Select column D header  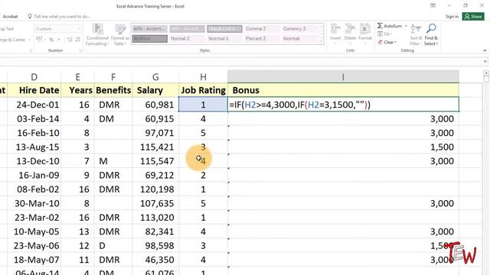pyautogui.click(x=34, y=76)
